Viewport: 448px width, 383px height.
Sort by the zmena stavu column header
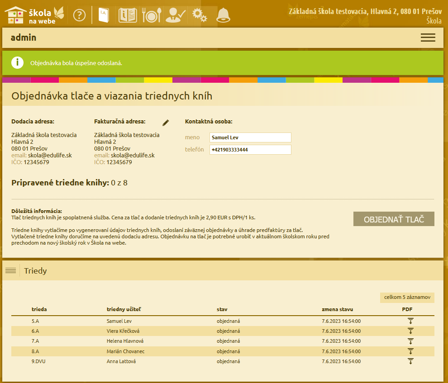point(338,309)
